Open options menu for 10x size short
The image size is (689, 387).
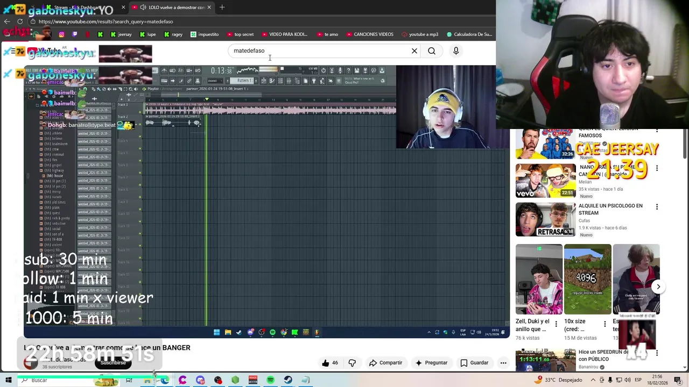[604, 324]
